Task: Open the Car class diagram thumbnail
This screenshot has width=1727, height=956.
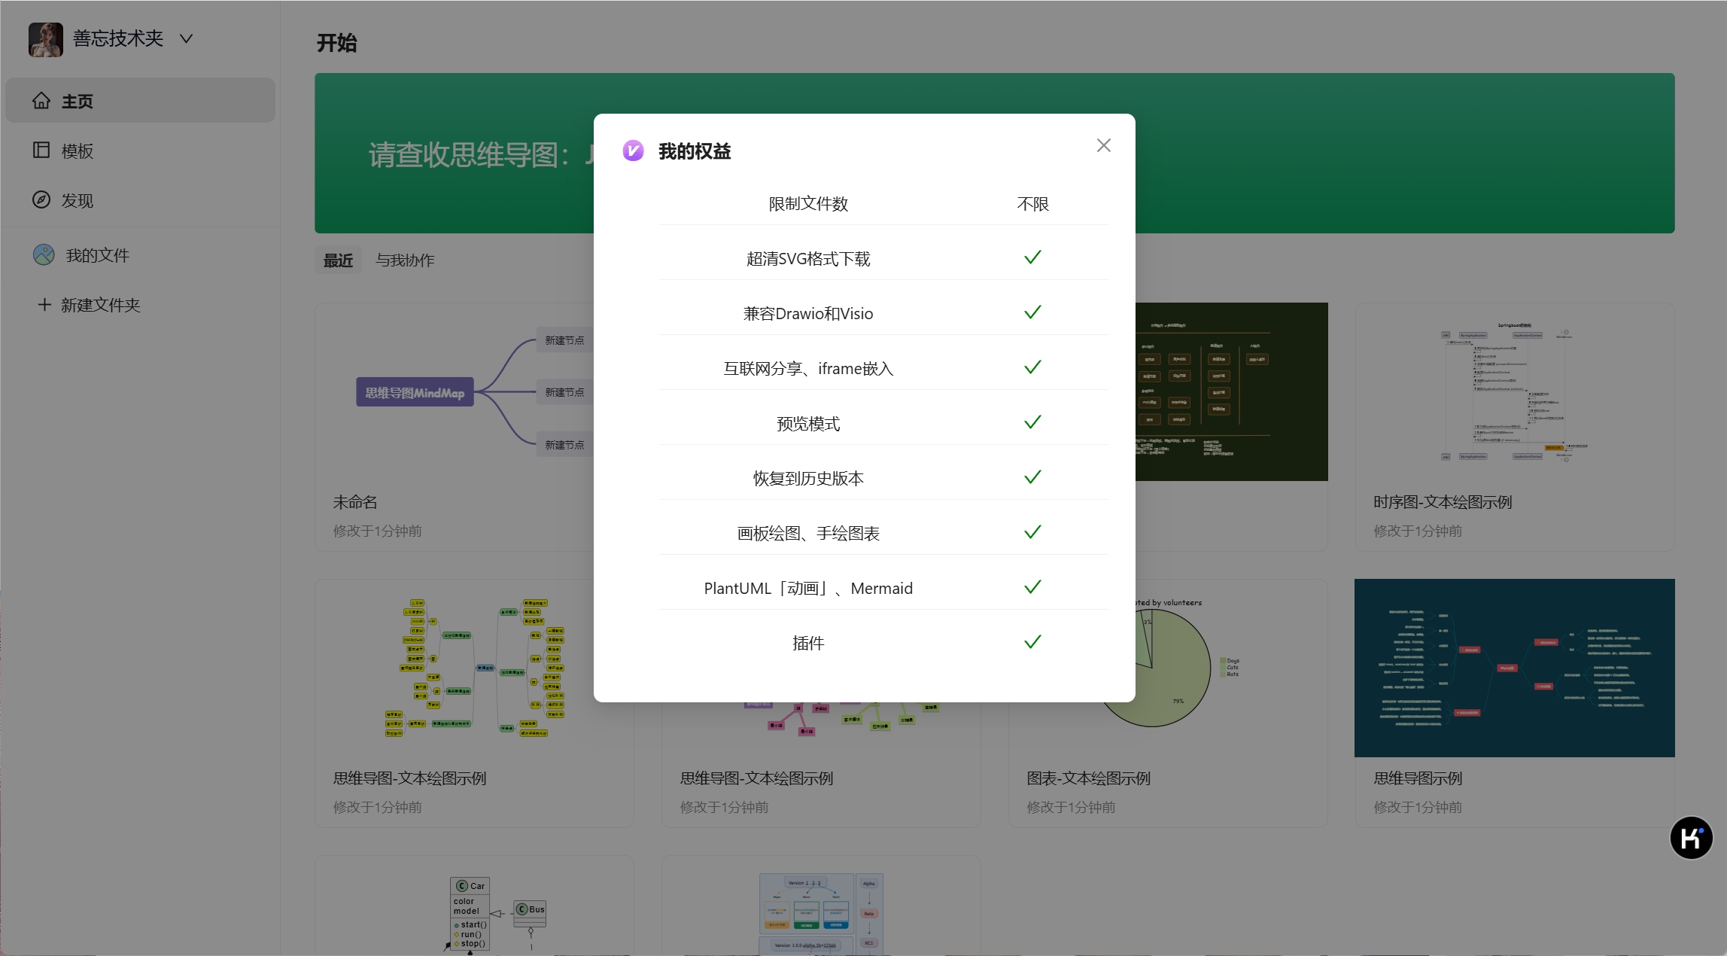Action: (x=474, y=906)
